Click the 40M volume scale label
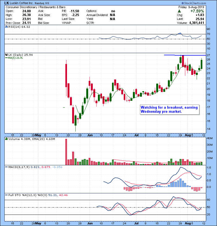 pyautogui.click(x=209, y=138)
